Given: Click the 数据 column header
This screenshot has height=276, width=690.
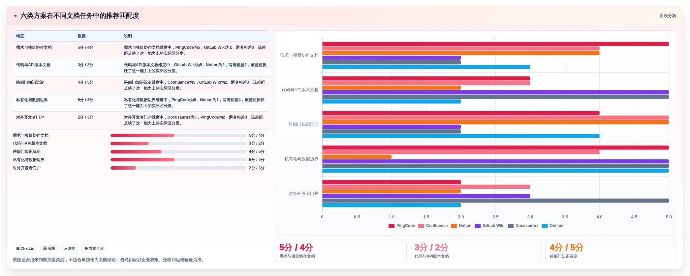Looking at the screenshot, I should coord(82,36).
